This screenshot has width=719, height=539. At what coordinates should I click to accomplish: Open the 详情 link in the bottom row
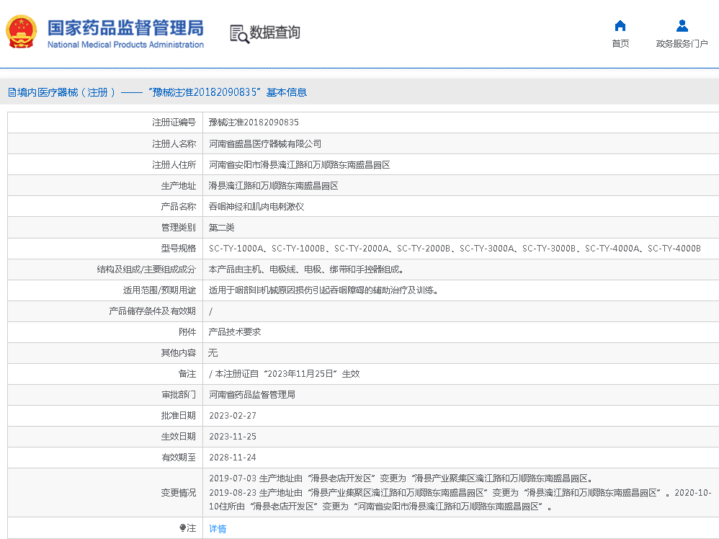click(x=217, y=528)
